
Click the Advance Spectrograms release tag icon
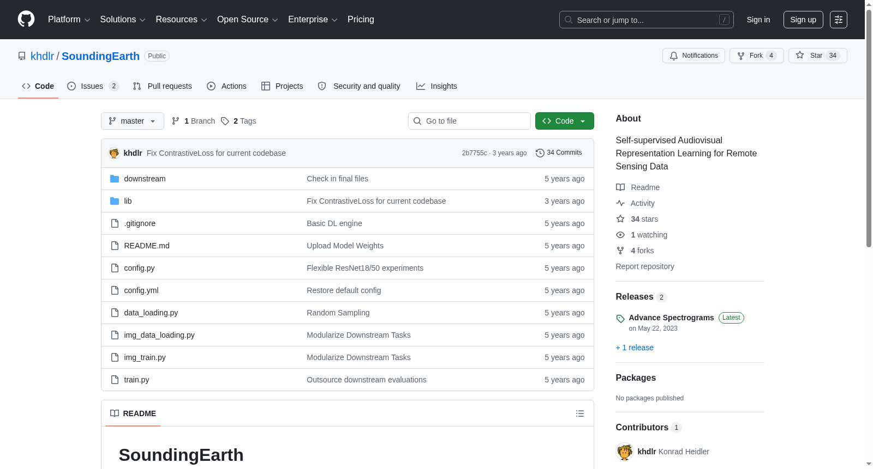tap(620, 319)
